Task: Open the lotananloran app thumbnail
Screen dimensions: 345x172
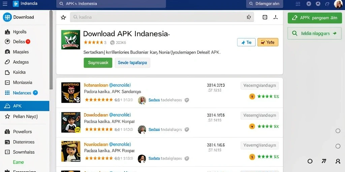Action: tap(71, 93)
